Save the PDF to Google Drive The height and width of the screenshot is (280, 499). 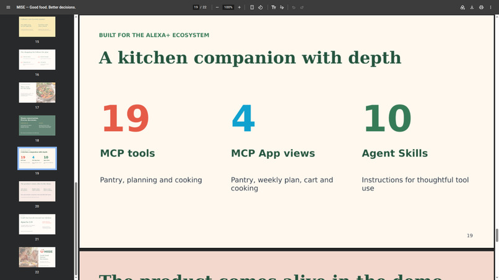pyautogui.click(x=462, y=7)
